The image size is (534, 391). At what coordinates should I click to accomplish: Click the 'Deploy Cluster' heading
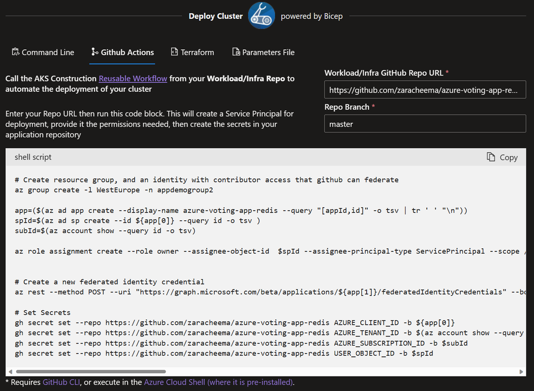click(215, 16)
